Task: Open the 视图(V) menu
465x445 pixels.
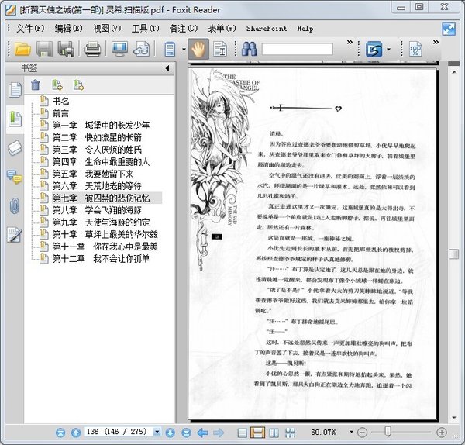Action: [x=107, y=29]
